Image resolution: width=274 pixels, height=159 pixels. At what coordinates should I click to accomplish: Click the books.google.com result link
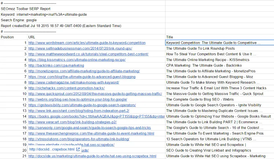pos(96,117)
